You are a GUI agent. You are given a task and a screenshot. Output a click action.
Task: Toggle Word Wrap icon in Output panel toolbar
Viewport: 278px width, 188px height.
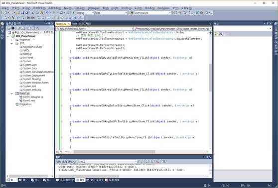point(163,162)
